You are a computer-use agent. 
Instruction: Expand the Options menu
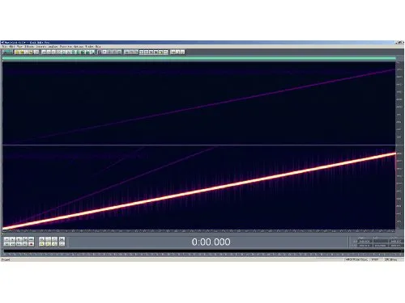[79, 47]
